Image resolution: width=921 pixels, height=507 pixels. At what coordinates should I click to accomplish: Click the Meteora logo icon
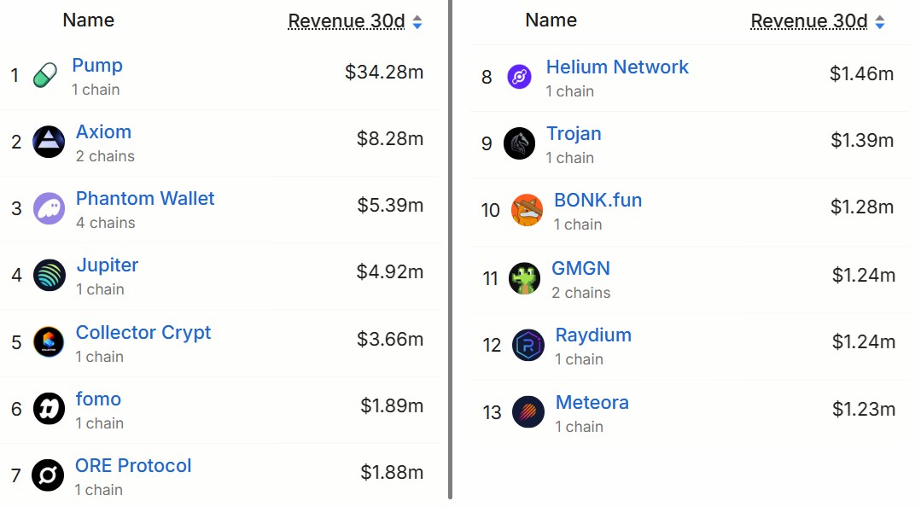coord(528,412)
